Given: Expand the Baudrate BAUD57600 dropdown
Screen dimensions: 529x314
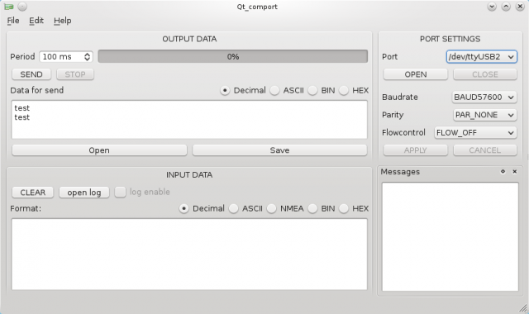Looking at the screenshot, I should click(x=484, y=98).
